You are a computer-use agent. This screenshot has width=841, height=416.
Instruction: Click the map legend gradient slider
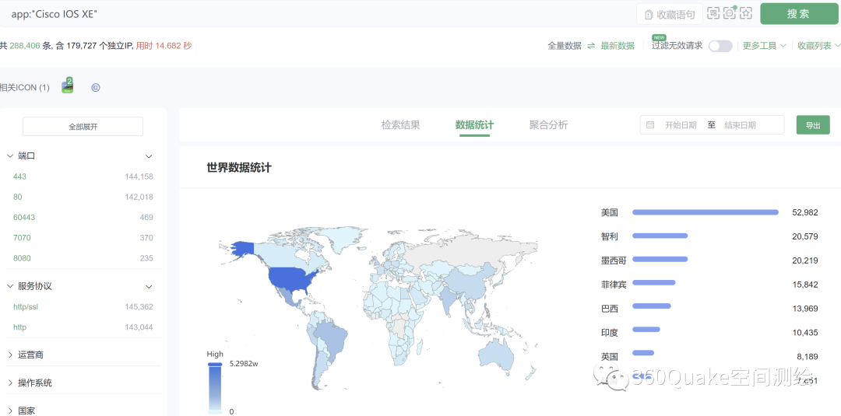[215, 388]
